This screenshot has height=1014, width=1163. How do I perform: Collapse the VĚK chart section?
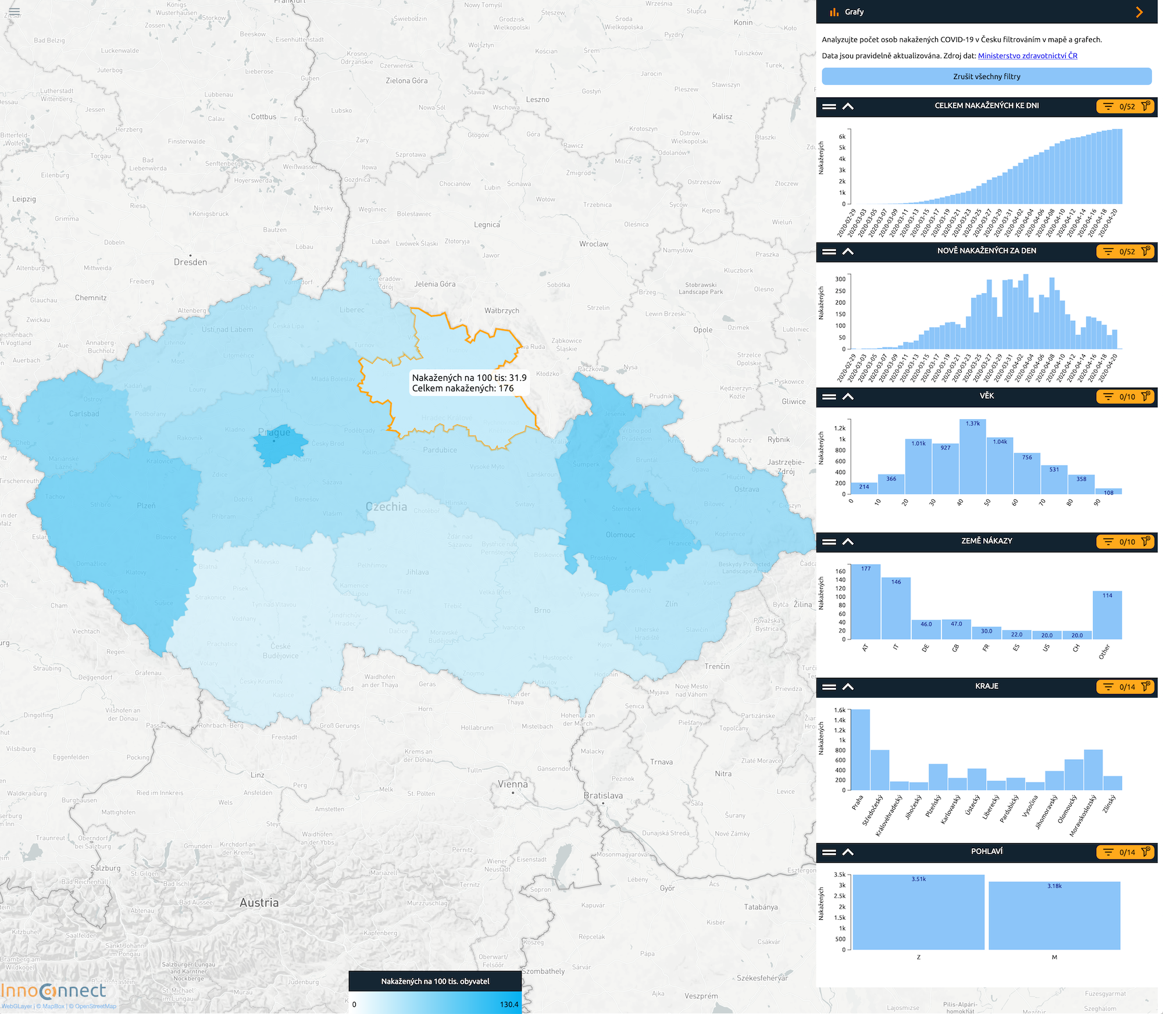click(x=848, y=397)
